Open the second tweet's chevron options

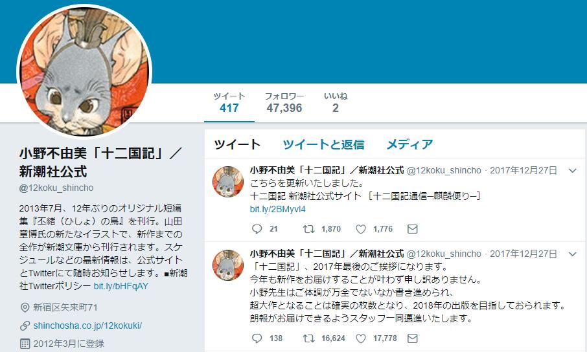tap(572, 254)
